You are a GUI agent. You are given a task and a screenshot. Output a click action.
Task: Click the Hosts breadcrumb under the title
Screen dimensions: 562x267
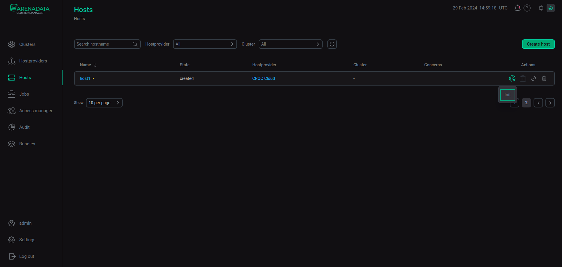coord(79,19)
